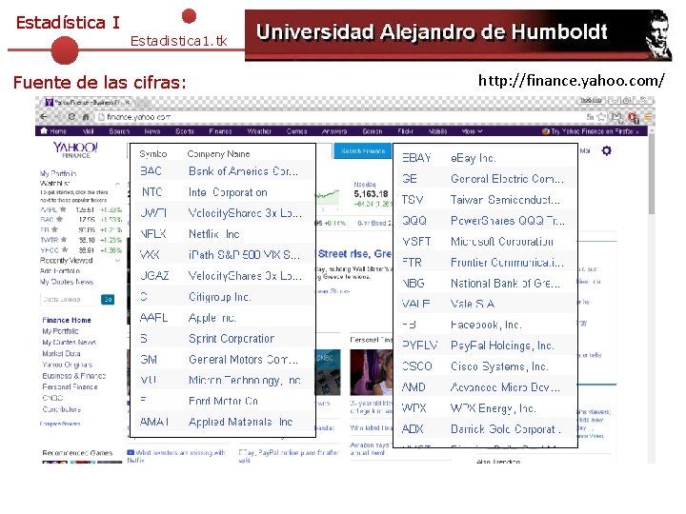
Task: Open Finance Home in the sidebar
Action: 67,320
